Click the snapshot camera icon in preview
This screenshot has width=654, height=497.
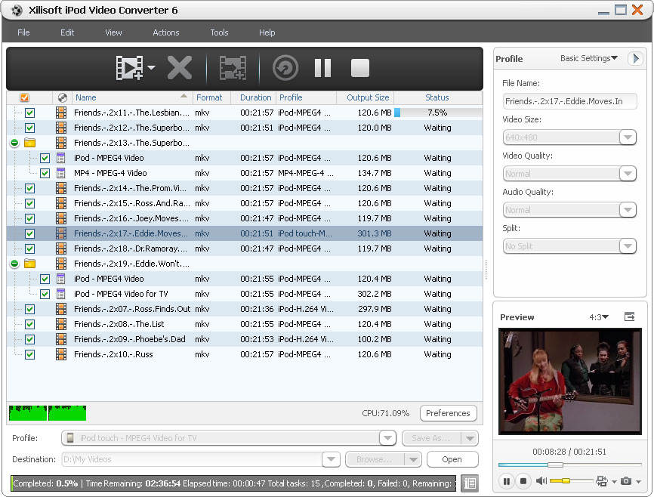click(625, 481)
